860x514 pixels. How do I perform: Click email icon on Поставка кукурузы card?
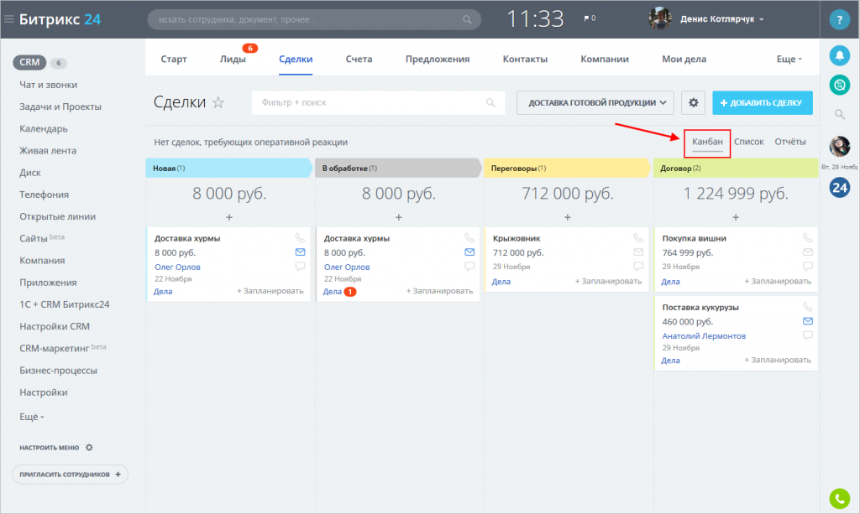pyautogui.click(x=808, y=321)
